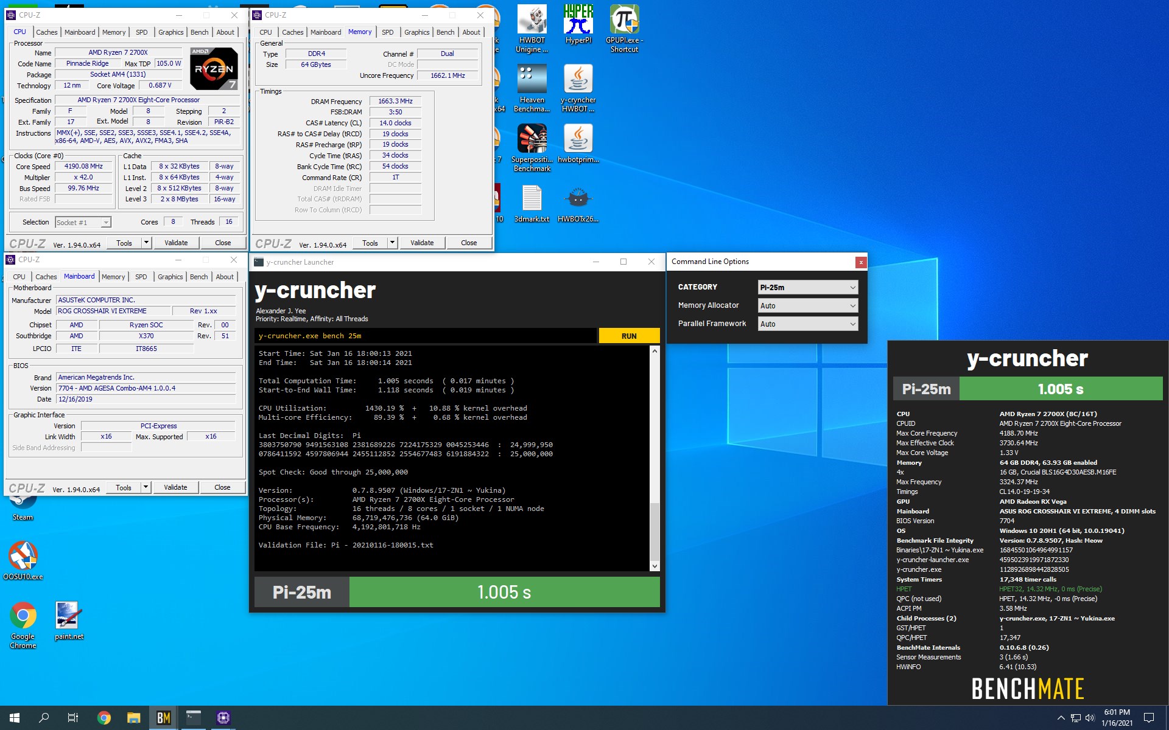Open the CATEGORY Pi-25m dropdown
This screenshot has height=730, width=1169.
point(808,287)
